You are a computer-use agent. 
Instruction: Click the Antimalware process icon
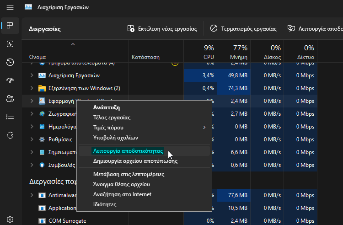42,195
